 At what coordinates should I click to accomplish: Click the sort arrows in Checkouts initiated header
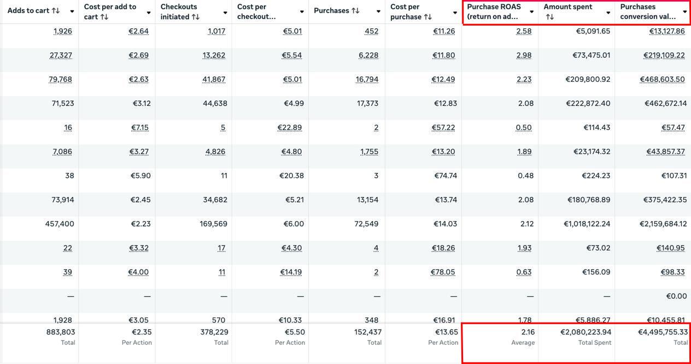[195, 17]
